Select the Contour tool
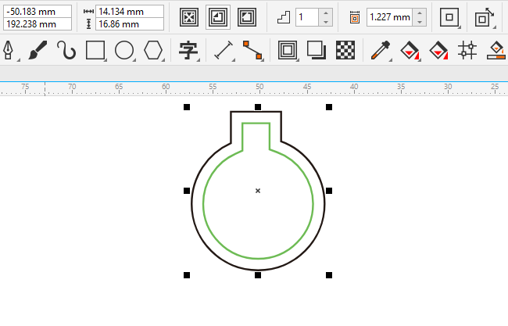 point(288,50)
